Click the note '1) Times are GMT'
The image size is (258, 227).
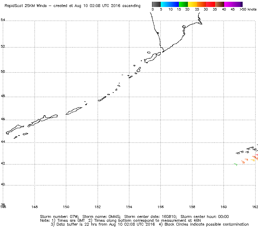(x=68, y=221)
